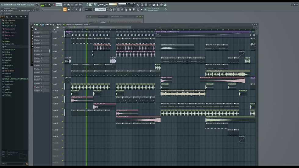Toggle the metronome icon
This screenshot has width=299, height=168.
point(65,5)
